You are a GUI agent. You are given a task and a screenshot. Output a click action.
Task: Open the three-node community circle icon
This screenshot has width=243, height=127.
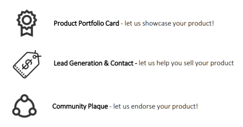pos(25,106)
